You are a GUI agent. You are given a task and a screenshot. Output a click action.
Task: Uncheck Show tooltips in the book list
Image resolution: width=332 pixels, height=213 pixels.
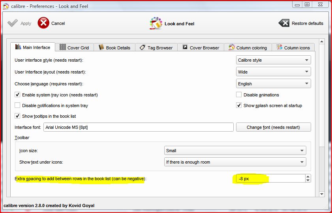(x=17, y=116)
